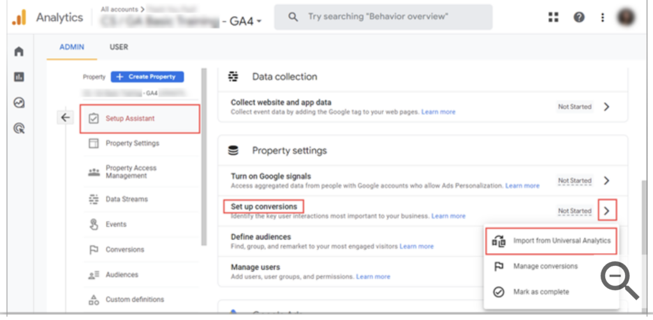
Task: Switch to the USER tab
Action: (119, 47)
